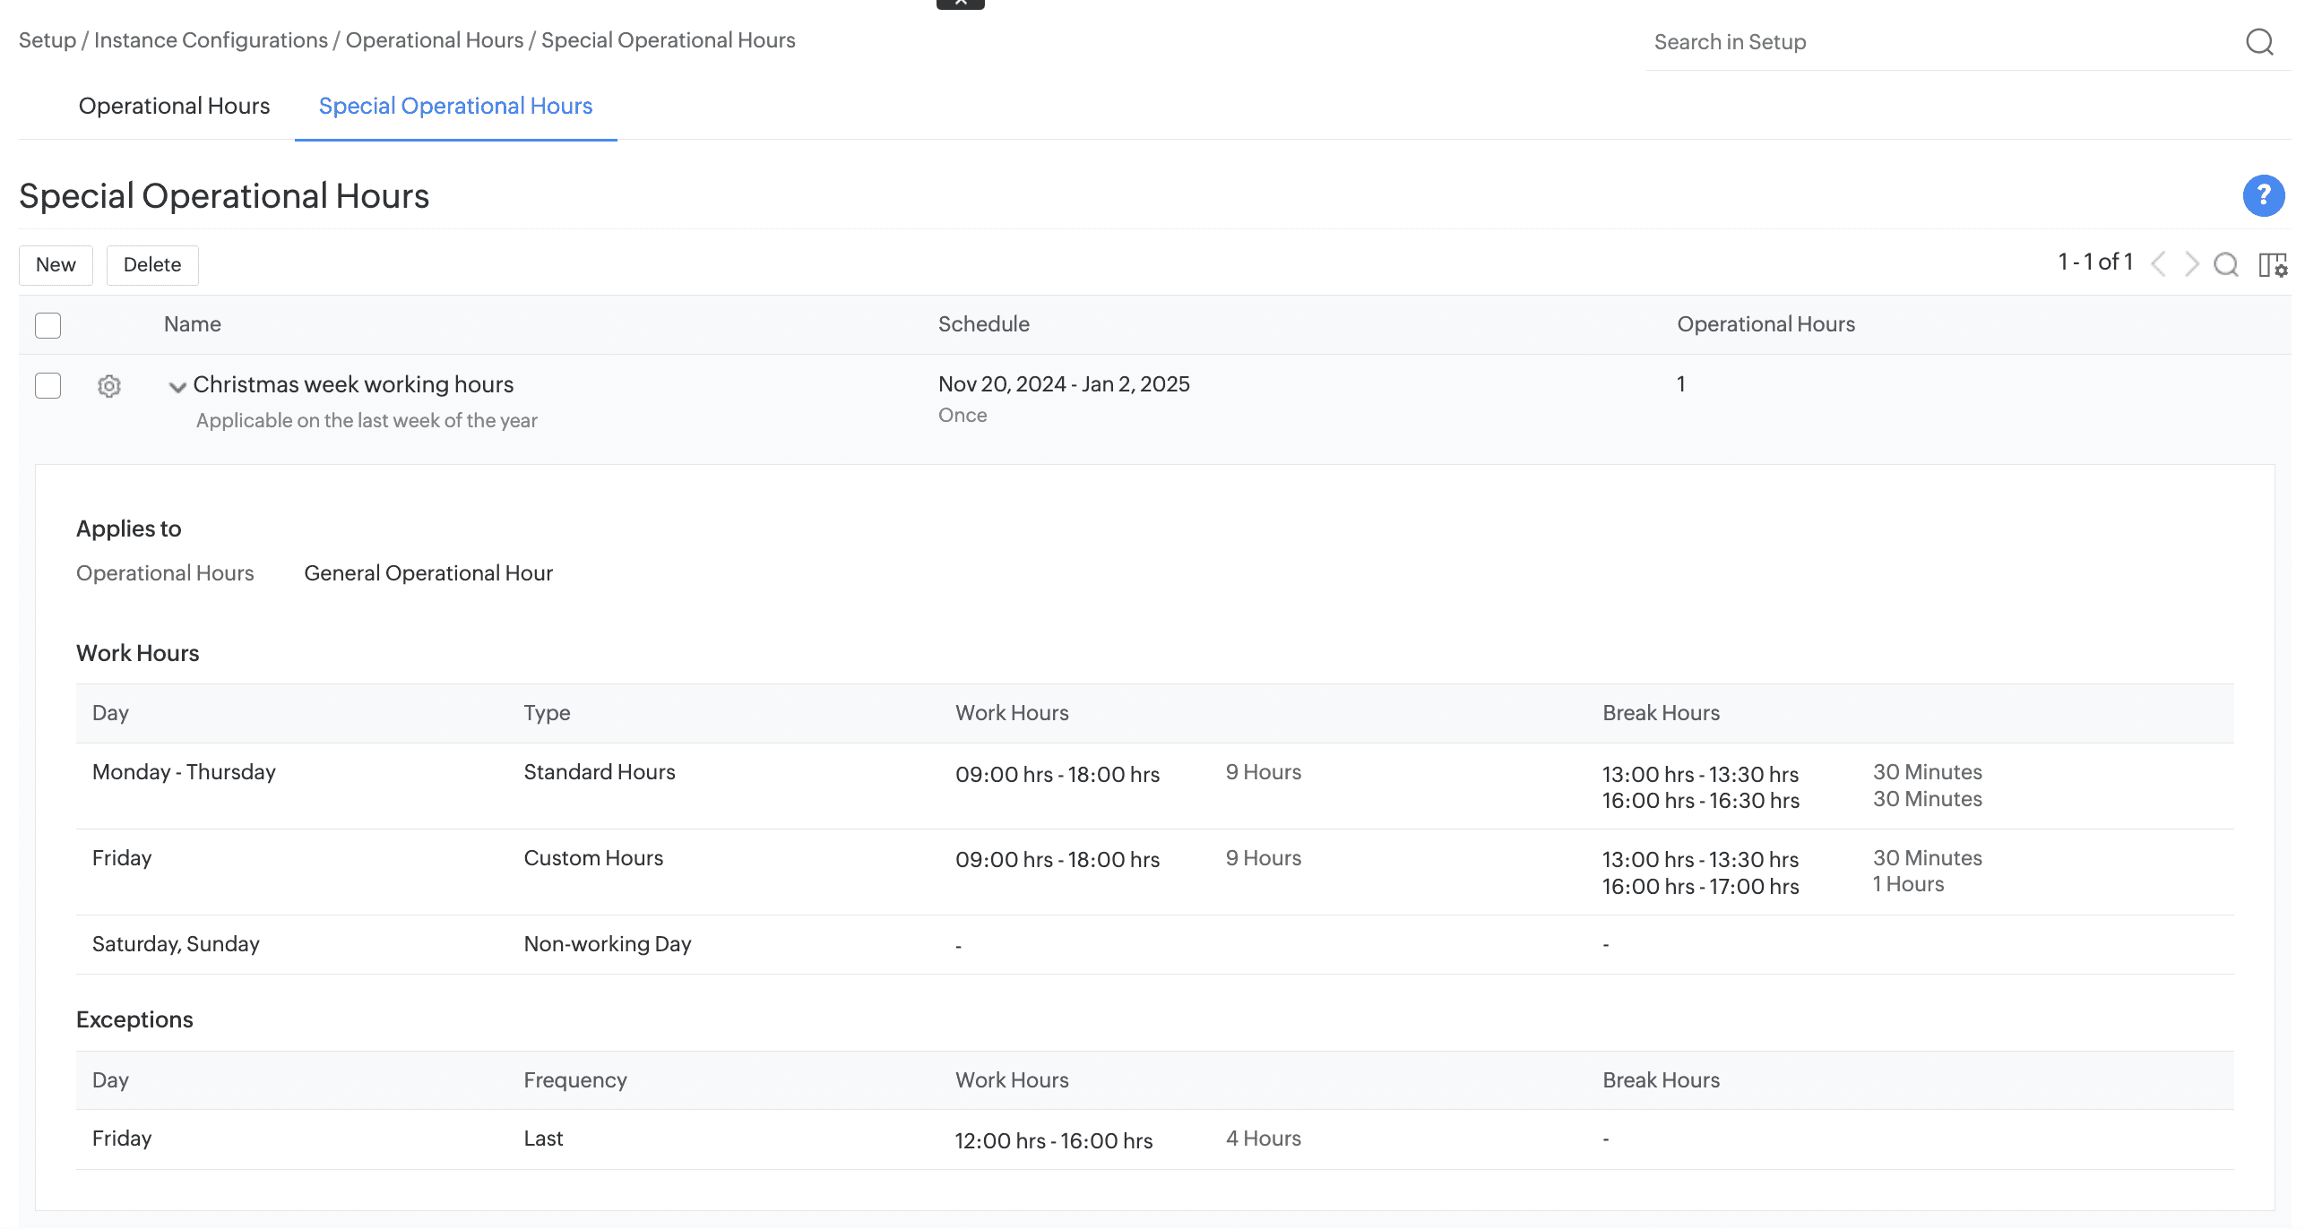Click the blue help question mark icon
The width and height of the screenshot is (2305, 1229).
[x=2262, y=195]
